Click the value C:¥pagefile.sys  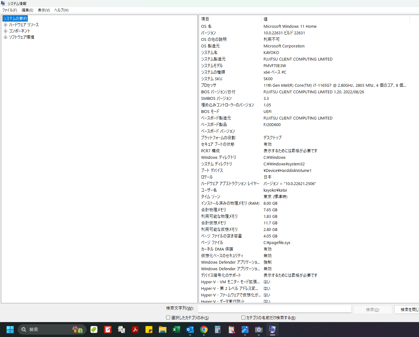pos(277,242)
